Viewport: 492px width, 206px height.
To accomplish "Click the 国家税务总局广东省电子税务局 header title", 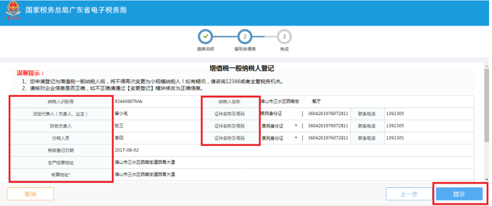I will (x=76, y=10).
